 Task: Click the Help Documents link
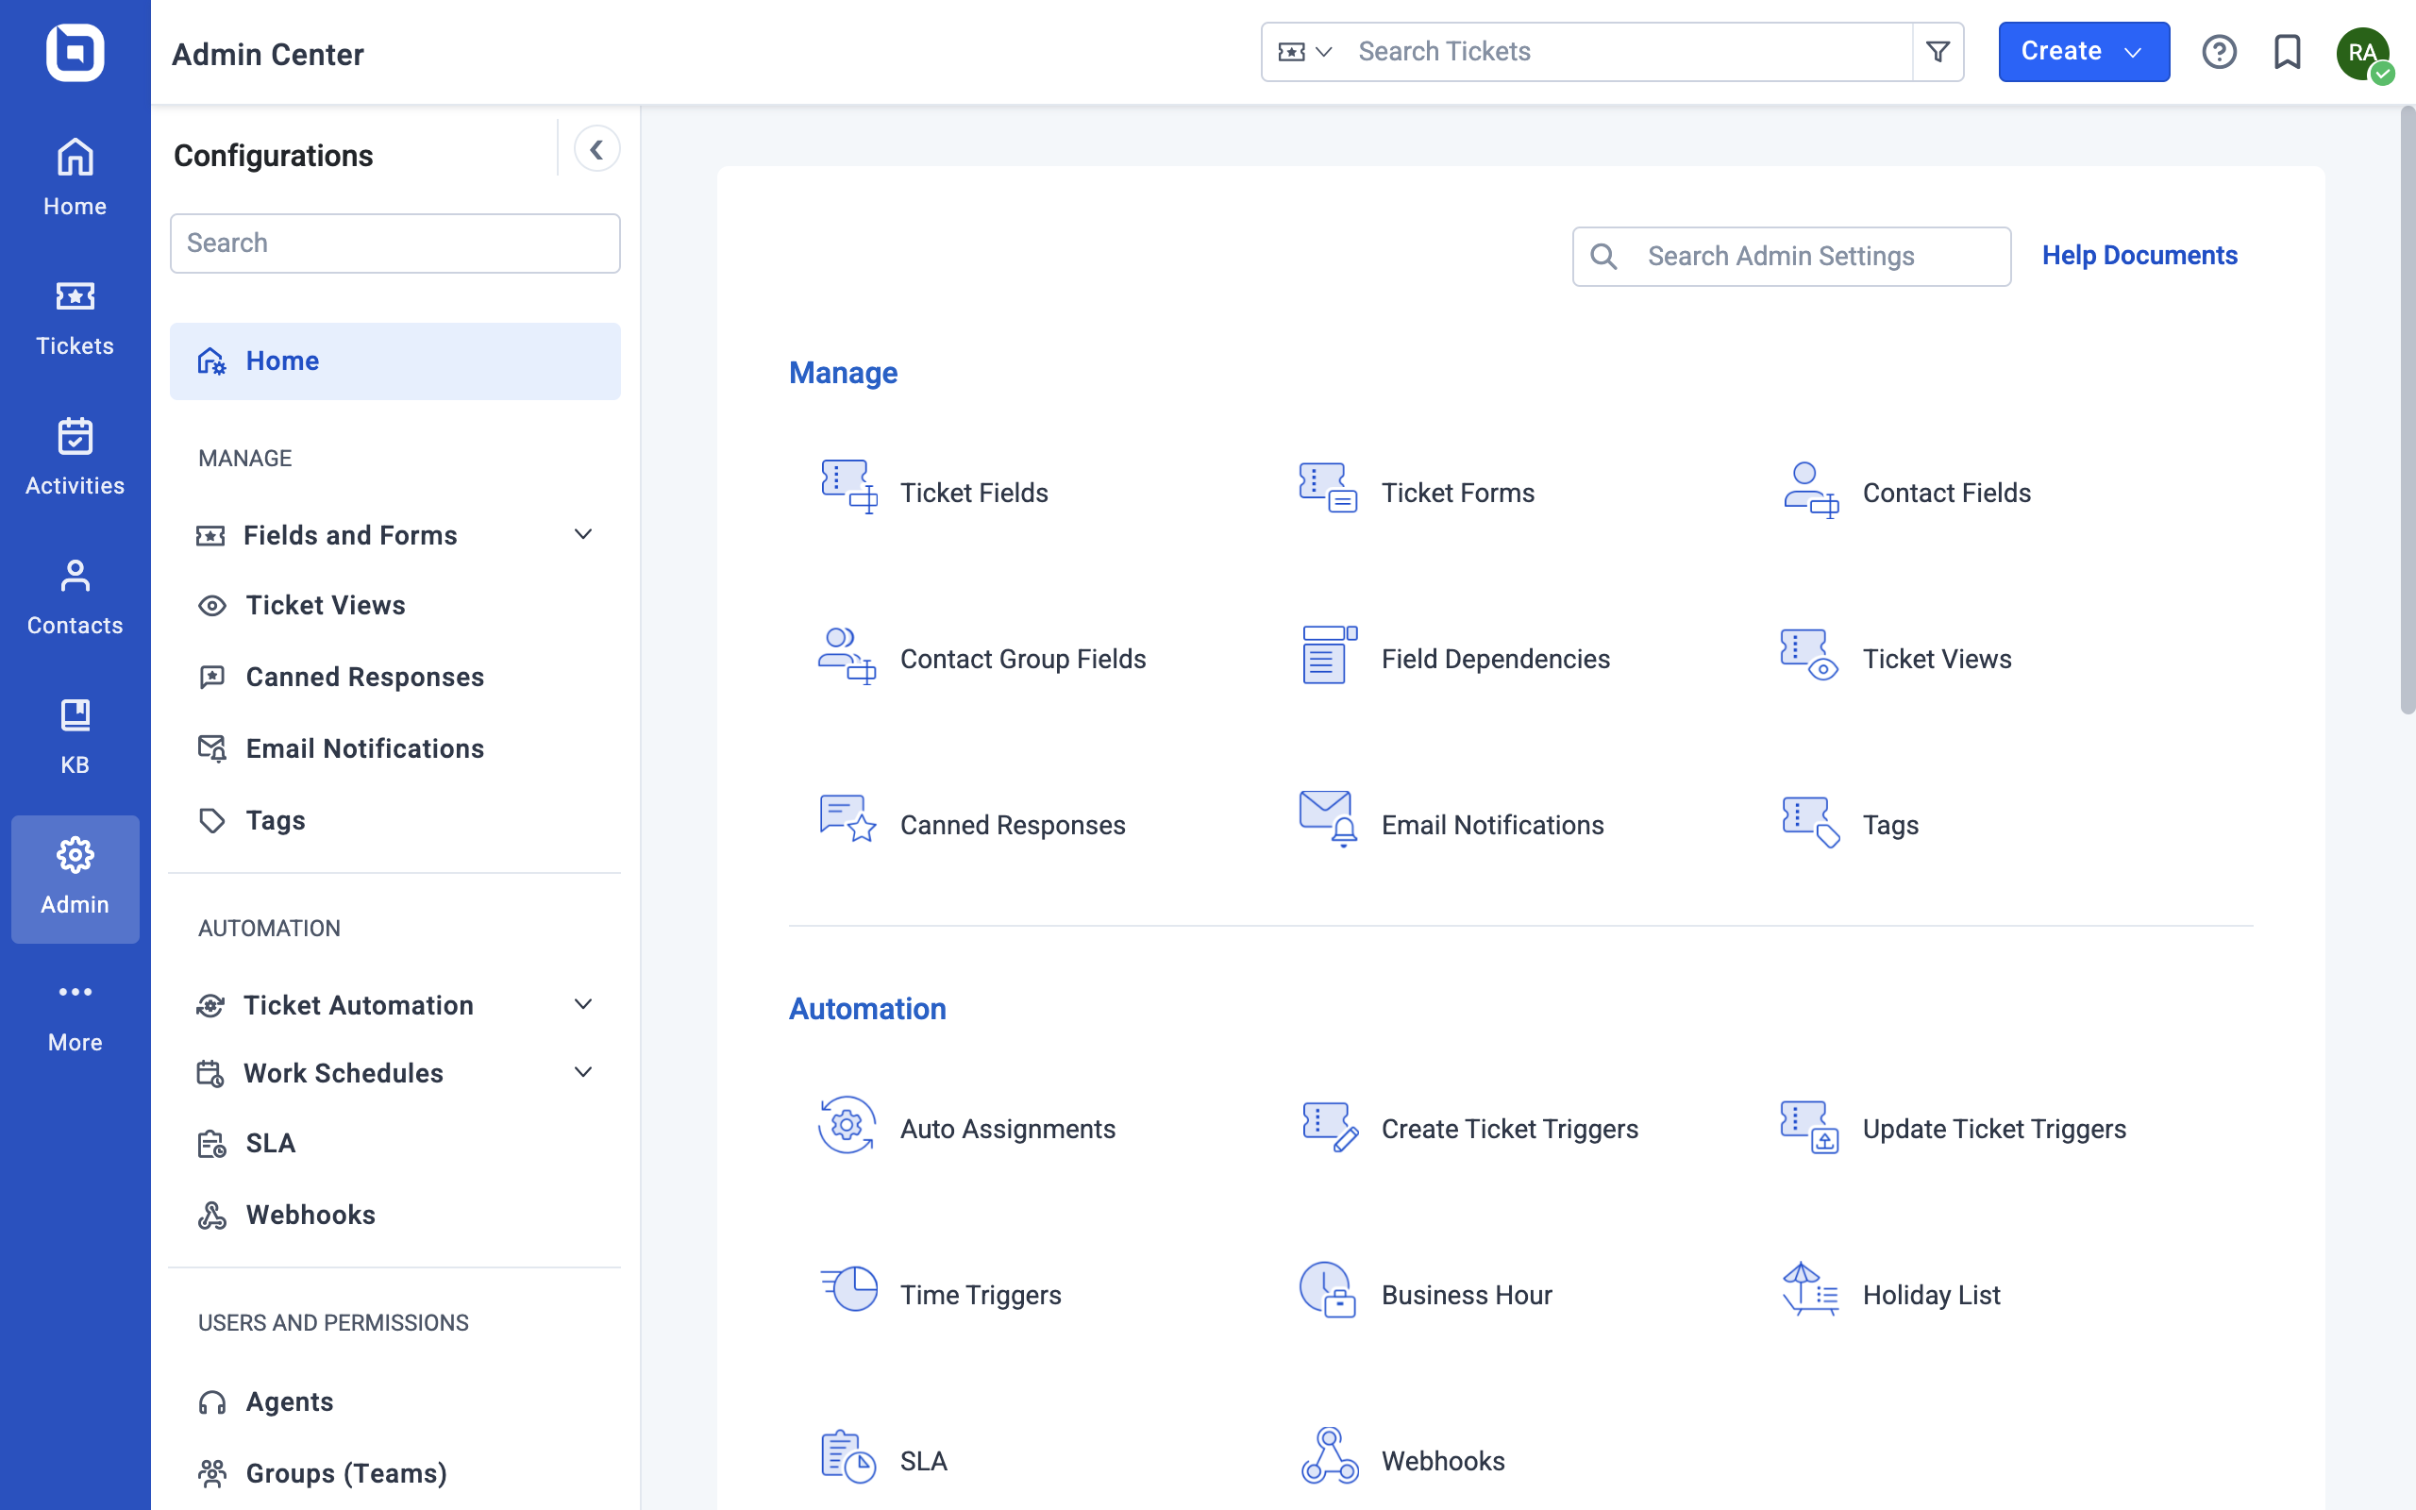pyautogui.click(x=2138, y=254)
